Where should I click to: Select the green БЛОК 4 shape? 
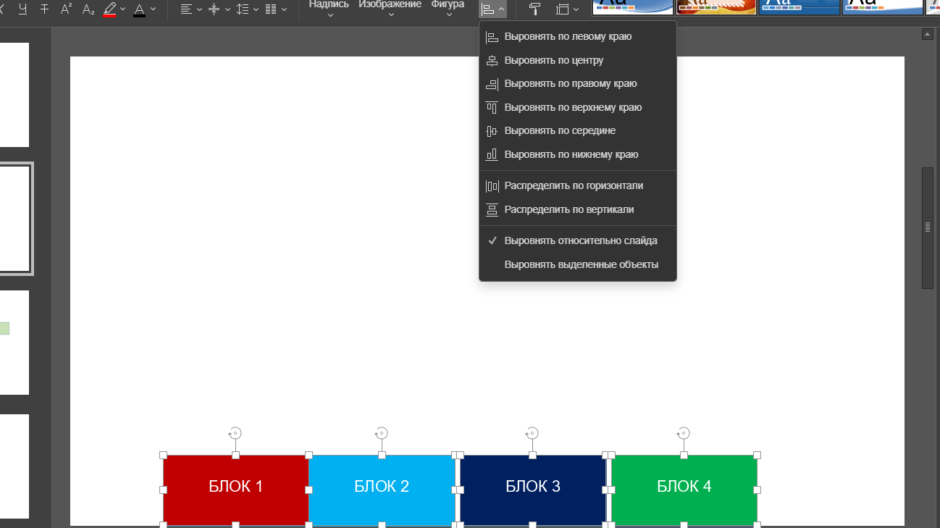point(684,490)
